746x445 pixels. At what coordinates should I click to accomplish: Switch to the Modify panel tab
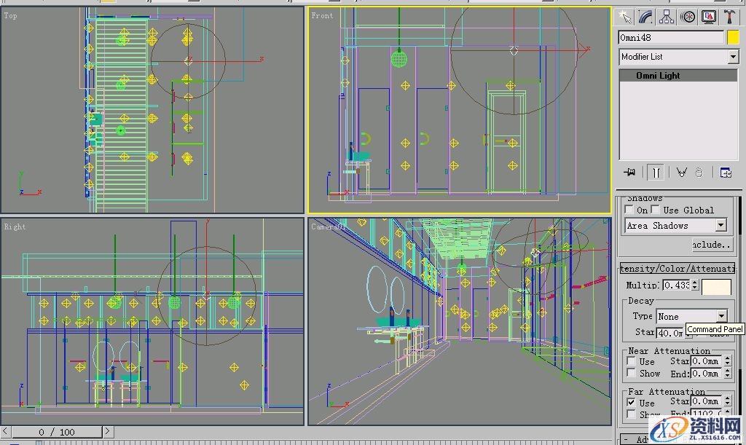[645, 16]
